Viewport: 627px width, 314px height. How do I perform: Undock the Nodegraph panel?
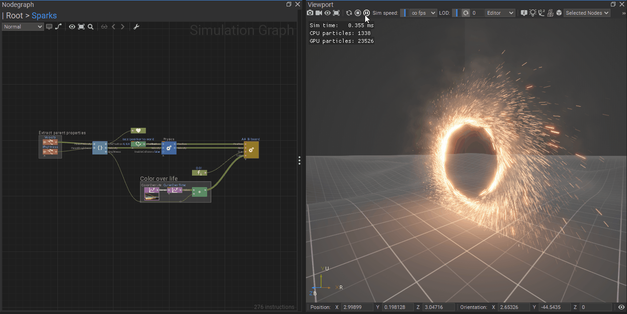[289, 5]
